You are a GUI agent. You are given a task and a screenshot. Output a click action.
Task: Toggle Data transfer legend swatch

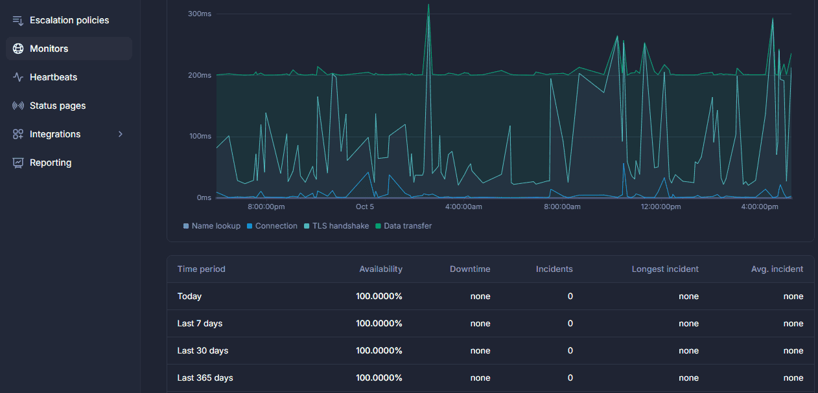tap(378, 226)
